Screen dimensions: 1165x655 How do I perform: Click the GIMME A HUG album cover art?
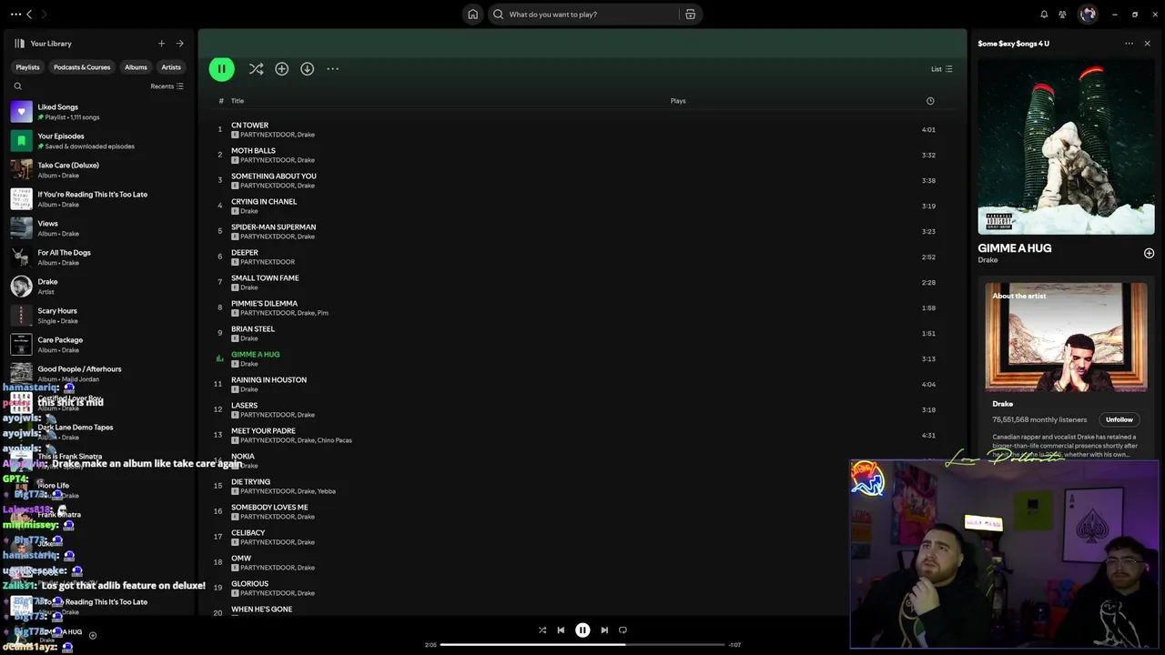1066,146
